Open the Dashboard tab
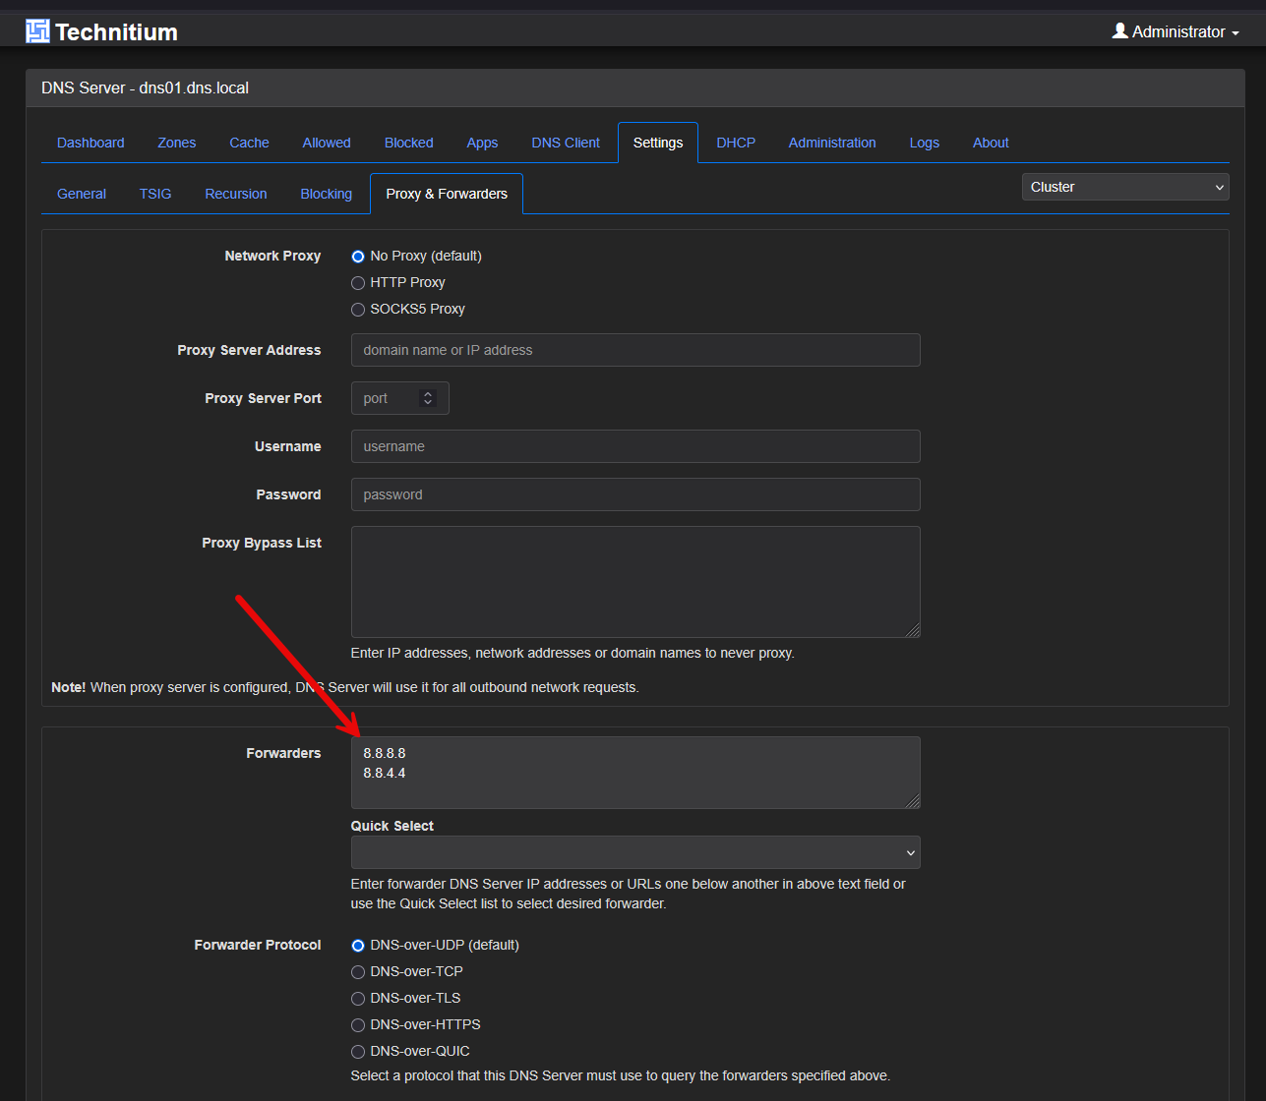Screen dimensions: 1266x1101 [x=90, y=143]
